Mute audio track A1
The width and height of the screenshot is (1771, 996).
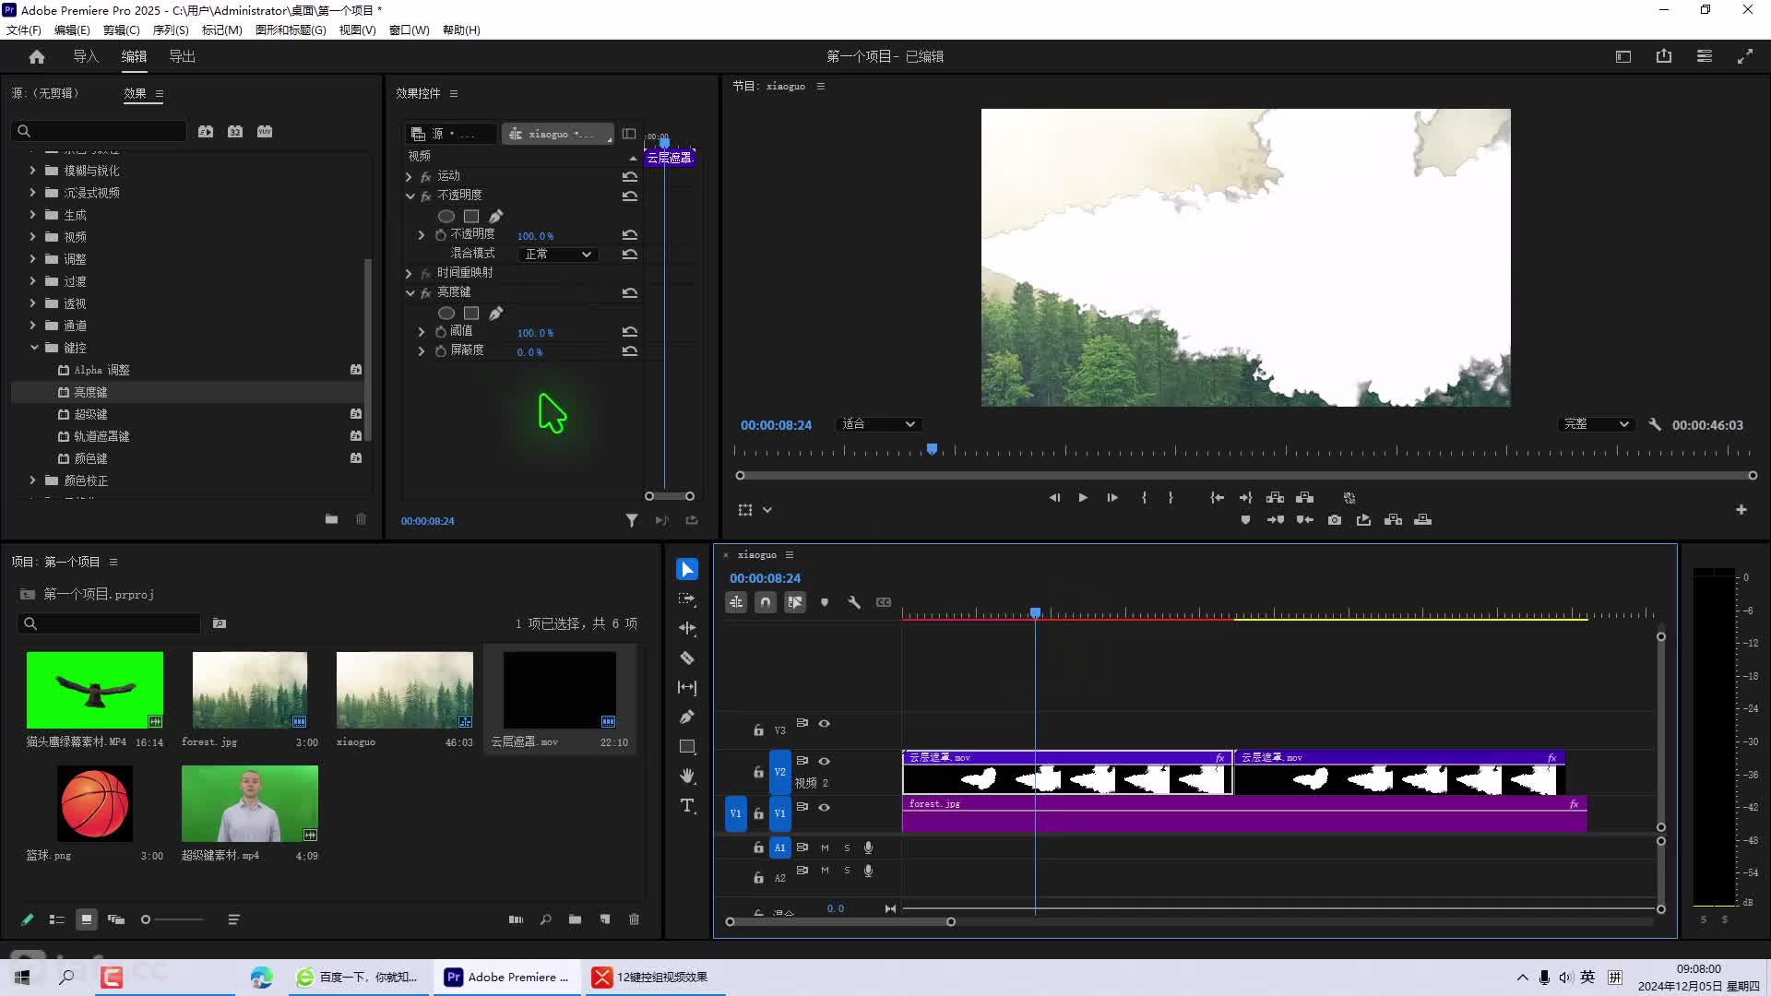pyautogui.click(x=825, y=848)
